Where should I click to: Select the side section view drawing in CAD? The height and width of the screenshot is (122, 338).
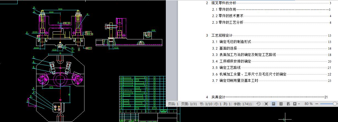pos(129,32)
